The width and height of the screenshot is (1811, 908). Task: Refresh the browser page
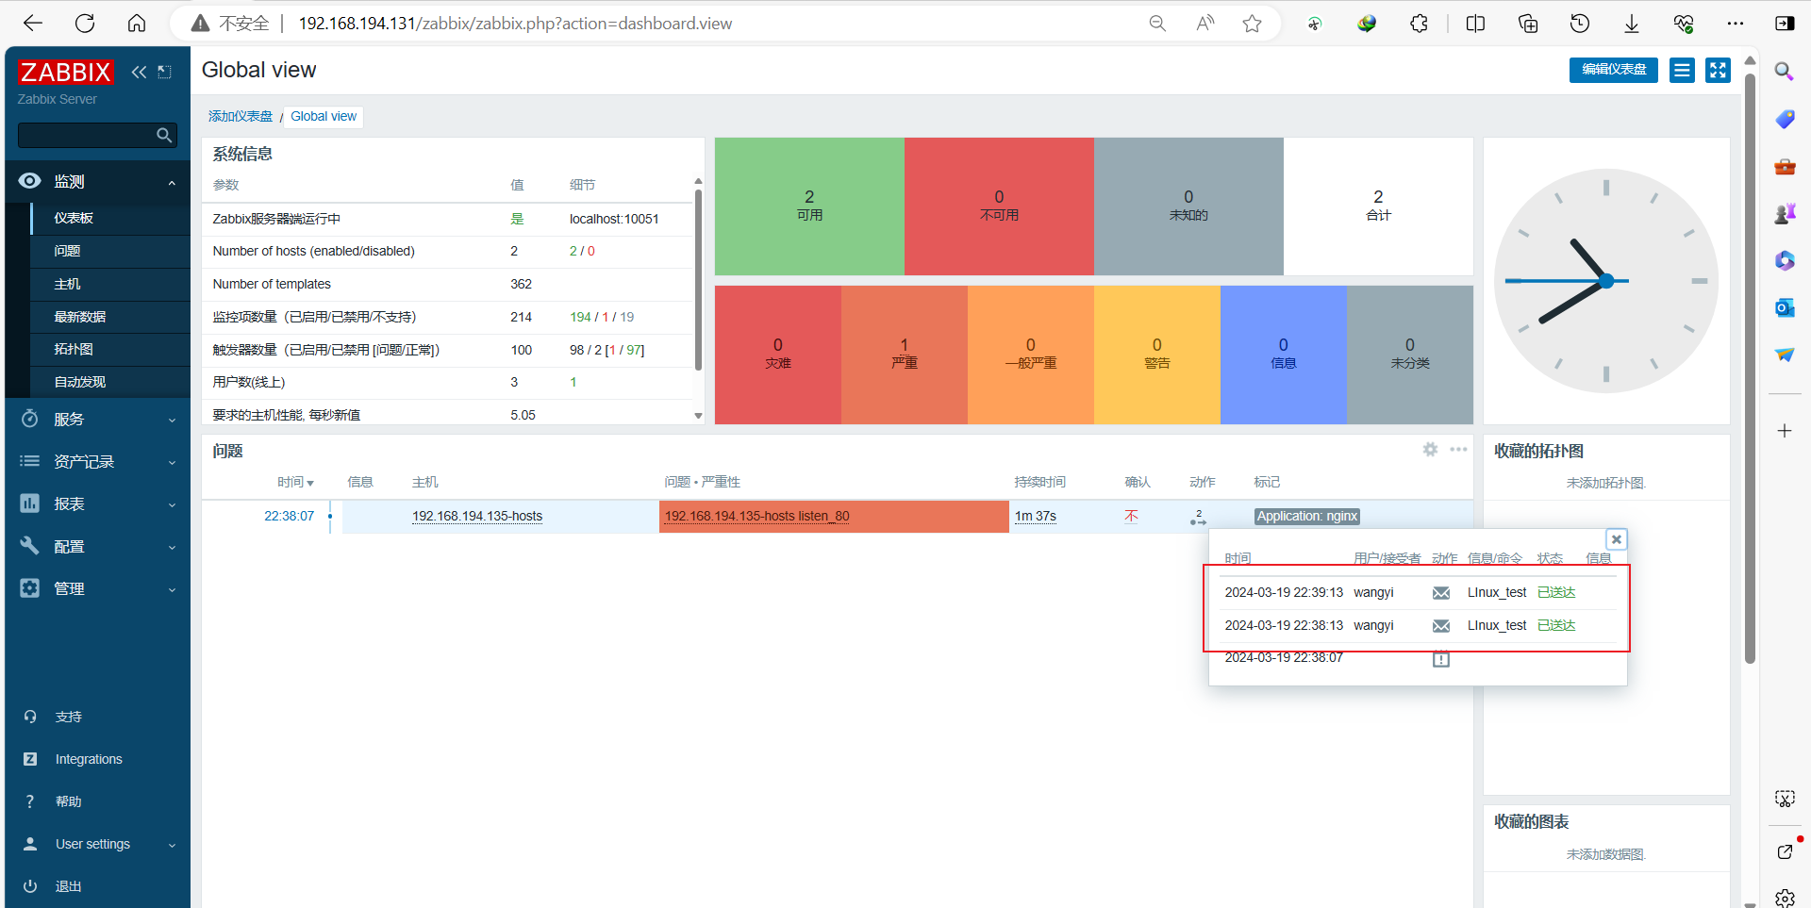click(85, 24)
